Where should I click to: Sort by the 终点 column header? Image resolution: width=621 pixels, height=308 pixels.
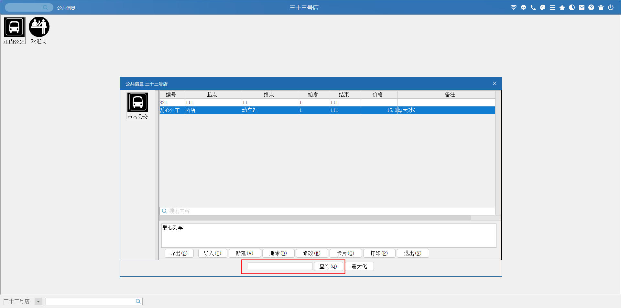pos(270,94)
